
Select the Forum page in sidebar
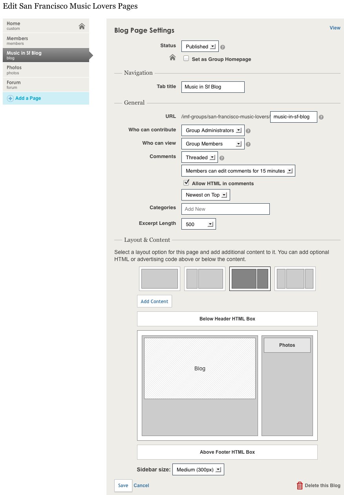click(x=46, y=85)
